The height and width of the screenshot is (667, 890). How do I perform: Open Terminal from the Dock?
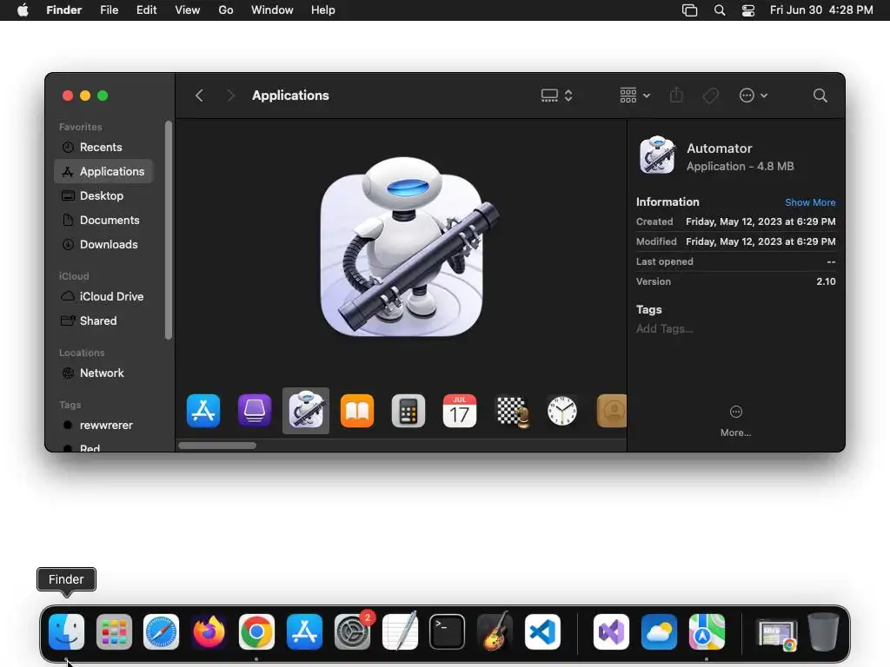[448, 631]
